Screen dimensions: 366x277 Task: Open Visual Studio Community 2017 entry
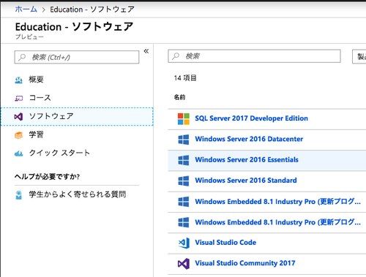tap(245, 263)
